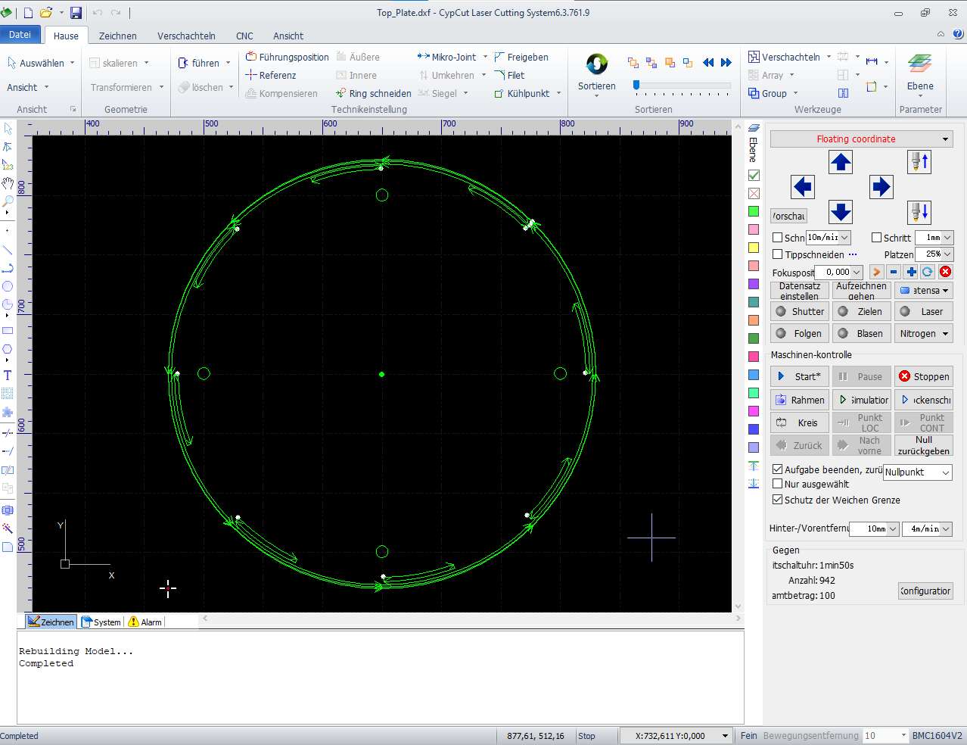Select the text tool in left toolbar
Screen dimensions: 967x745
coord(8,376)
